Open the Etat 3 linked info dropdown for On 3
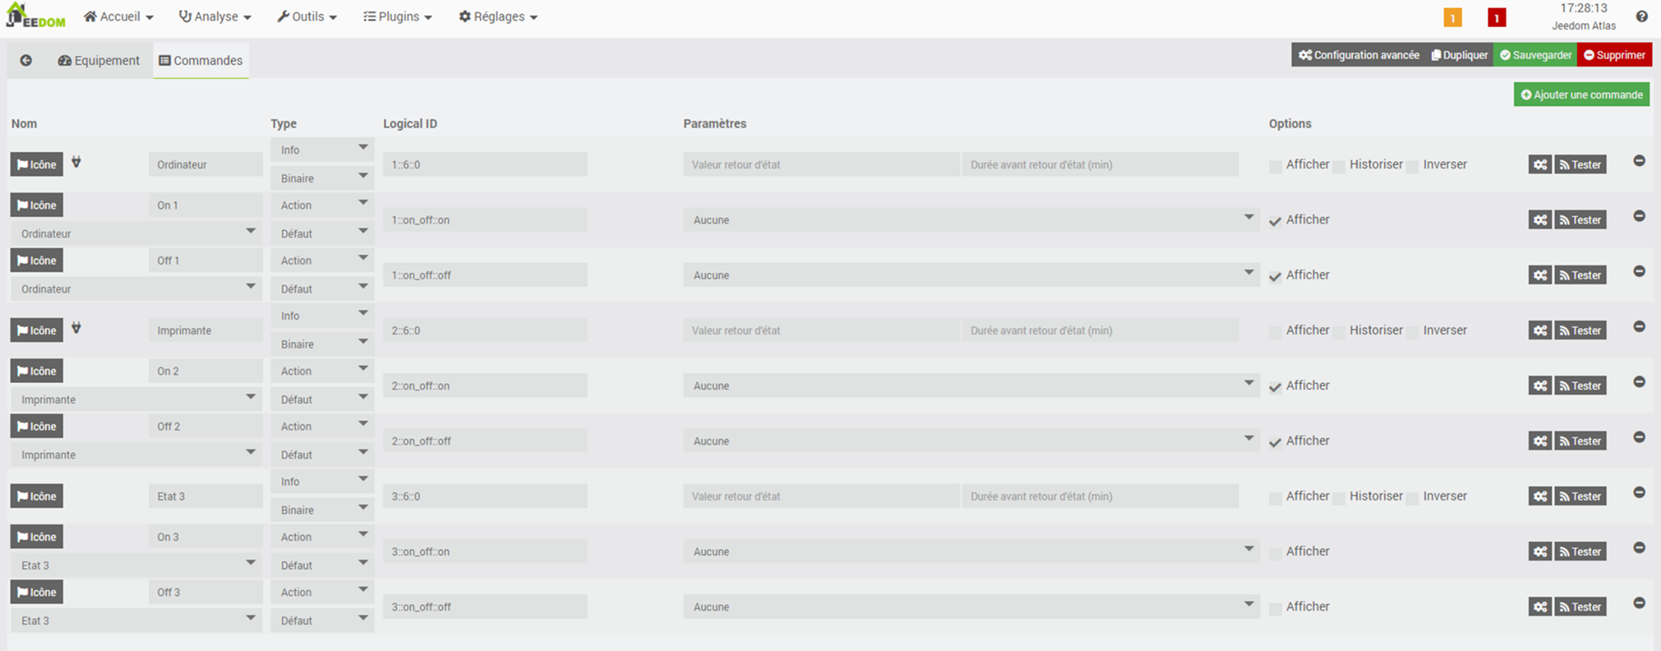The height and width of the screenshot is (651, 1661). (136, 565)
